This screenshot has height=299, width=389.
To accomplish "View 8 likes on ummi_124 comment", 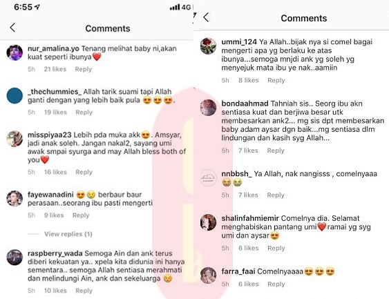I will click(x=249, y=80).
